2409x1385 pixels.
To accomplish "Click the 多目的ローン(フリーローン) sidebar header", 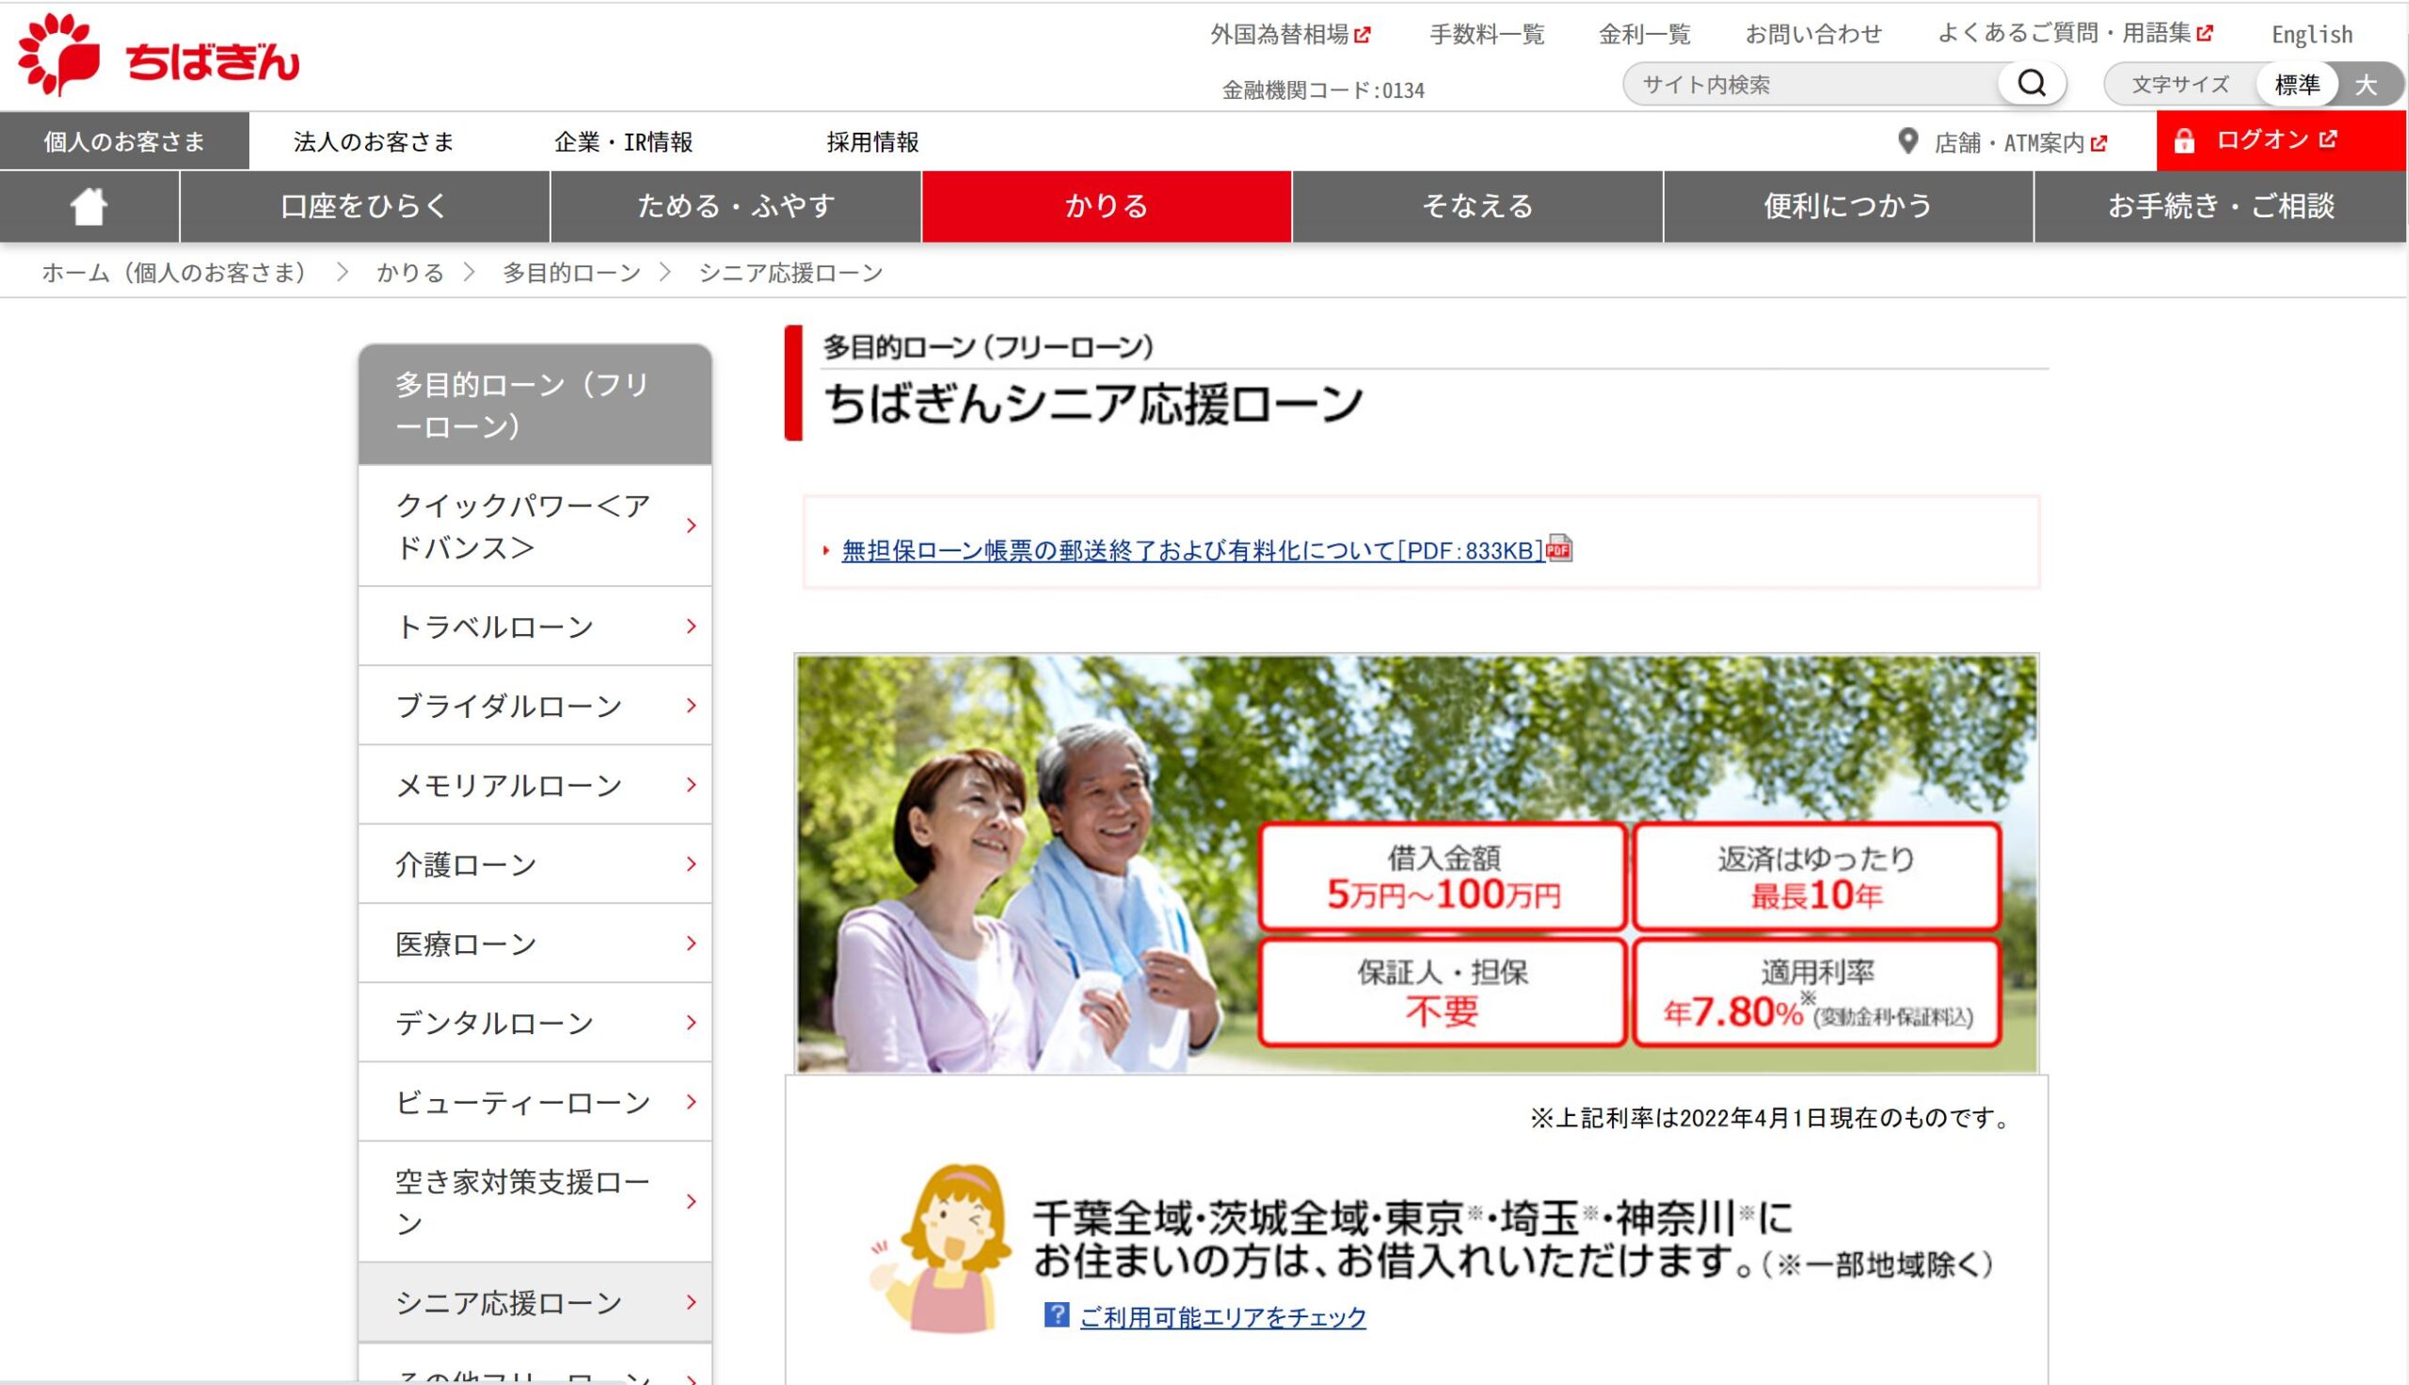I will [x=534, y=405].
